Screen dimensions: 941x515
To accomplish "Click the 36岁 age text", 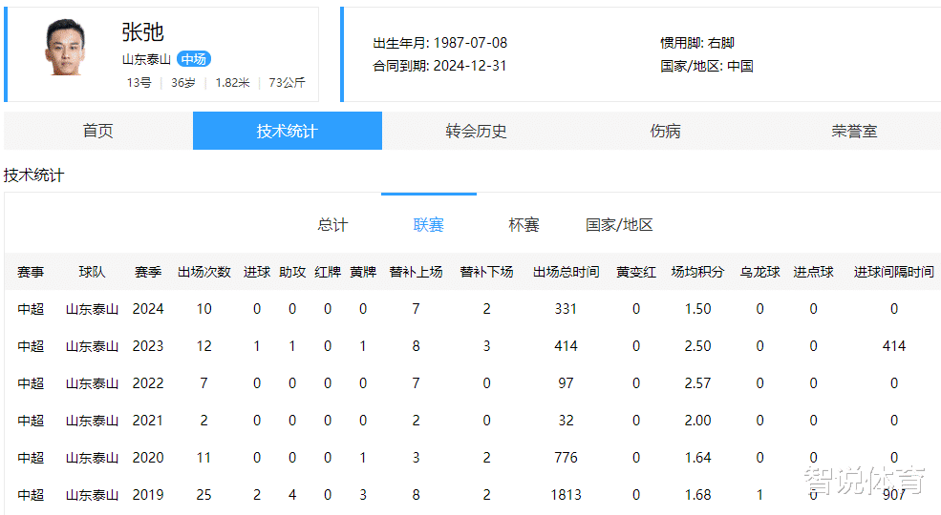I will [x=183, y=83].
